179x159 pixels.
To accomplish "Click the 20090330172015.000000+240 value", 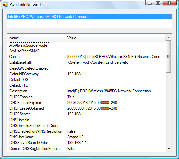I will coord(92,108).
